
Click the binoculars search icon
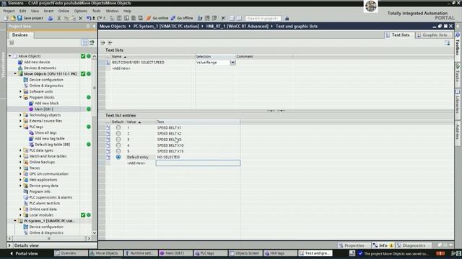[287, 19]
